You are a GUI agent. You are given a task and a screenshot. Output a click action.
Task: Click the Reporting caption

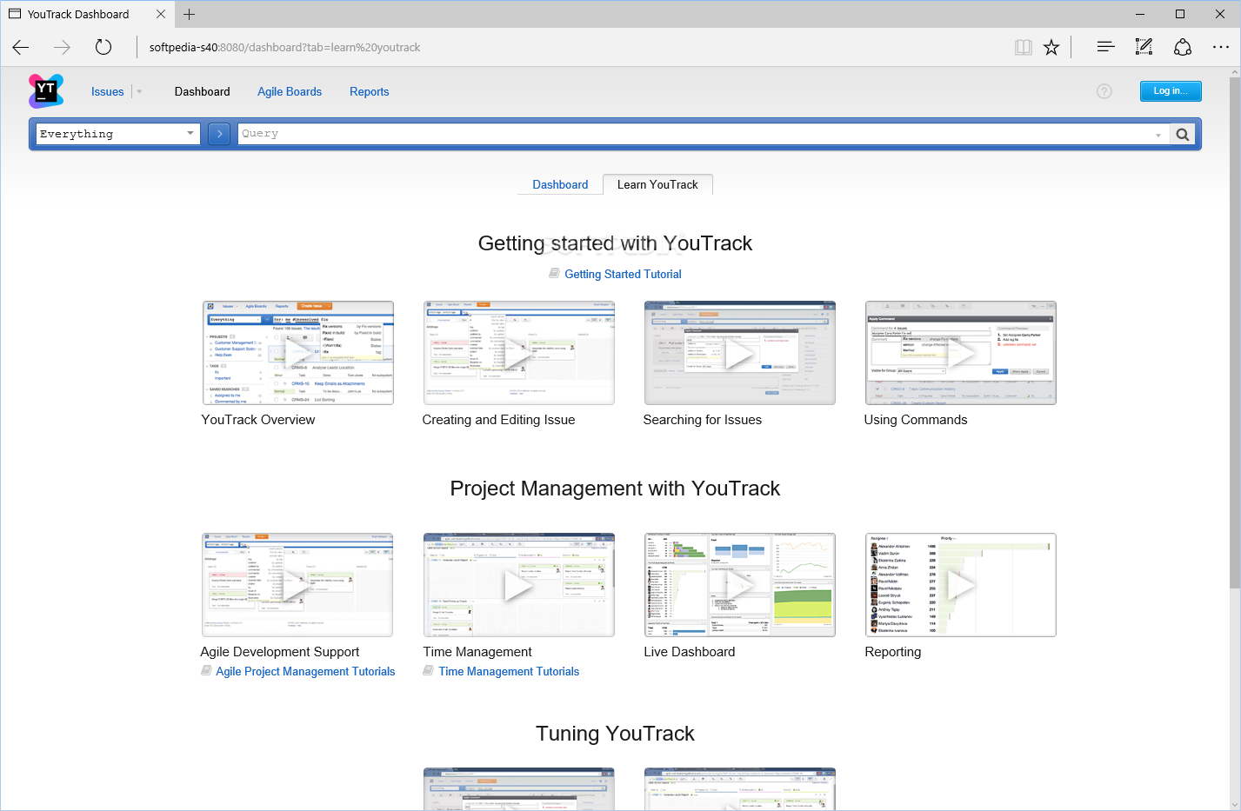click(893, 652)
